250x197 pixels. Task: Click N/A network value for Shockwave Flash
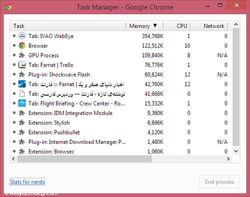222,74
